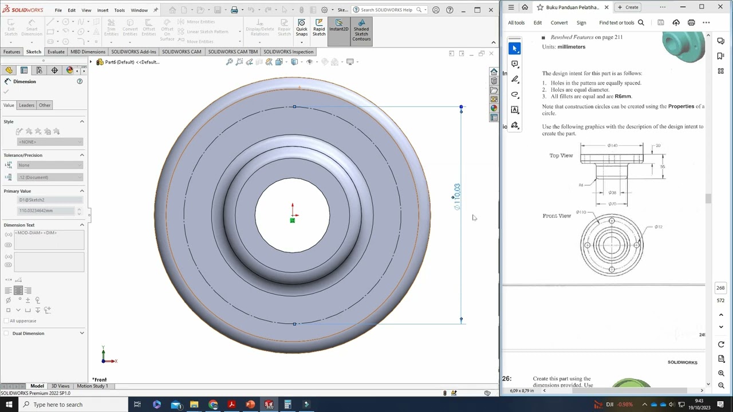Open Acrobat's bookmarks panel icon
The width and height of the screenshot is (733, 412).
coord(720,56)
